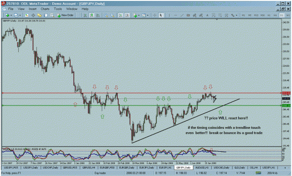Viewport: 292px width, 176px height.
Task: Switch to the GBPUSD,H4 chart tab
Action: (x=89, y=168)
